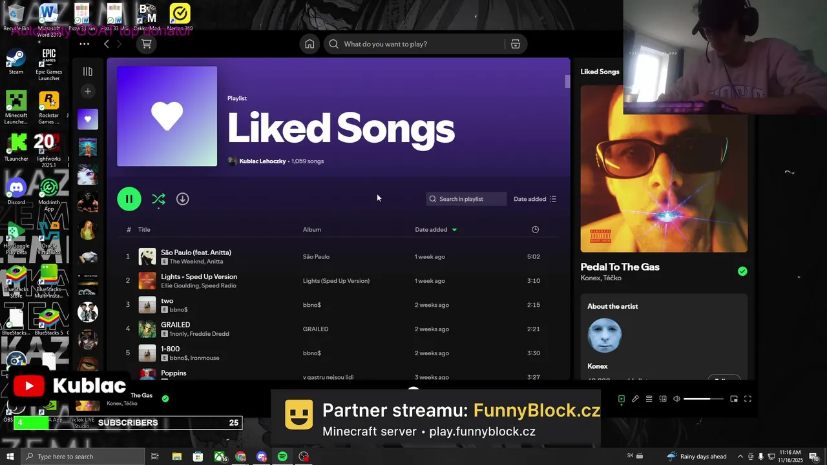
Task: Sort by Date added column header
Action: [x=435, y=229]
